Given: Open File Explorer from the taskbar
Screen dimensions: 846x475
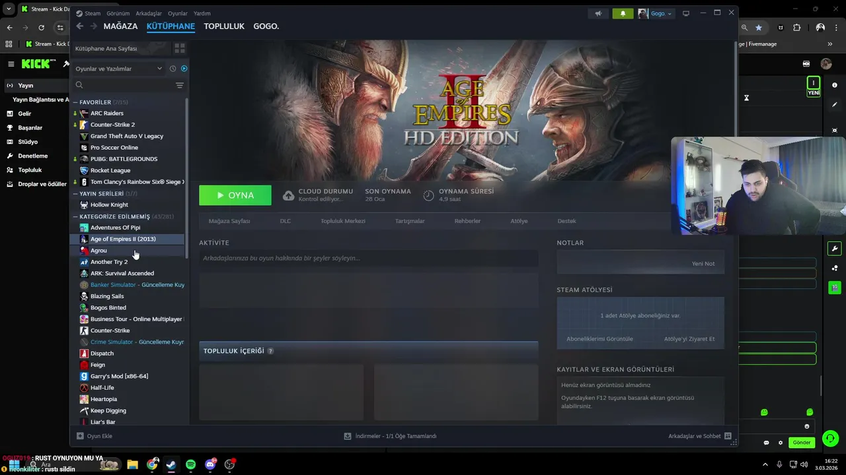Looking at the screenshot, I should pyautogui.click(x=132, y=464).
